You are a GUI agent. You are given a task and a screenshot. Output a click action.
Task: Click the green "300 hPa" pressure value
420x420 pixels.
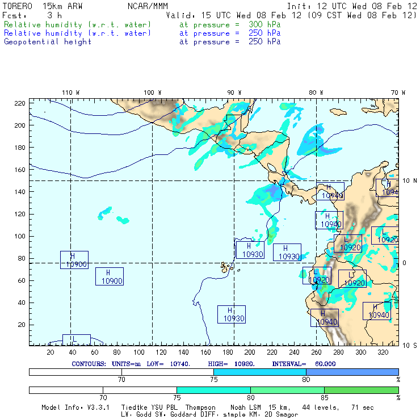pos(264,24)
